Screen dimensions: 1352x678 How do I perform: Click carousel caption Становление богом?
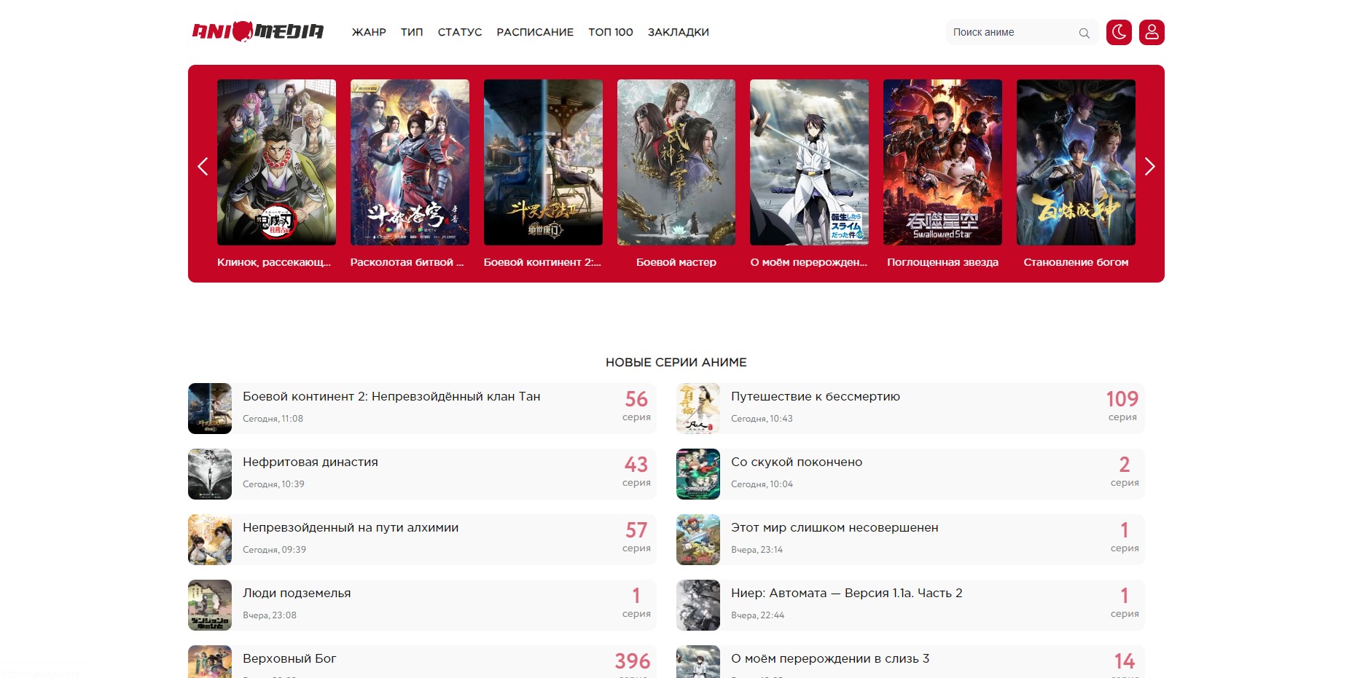1076,262
